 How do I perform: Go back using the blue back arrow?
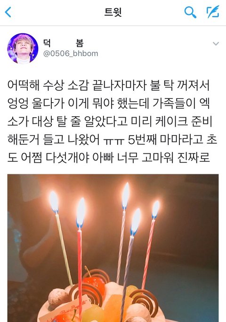(8, 12)
